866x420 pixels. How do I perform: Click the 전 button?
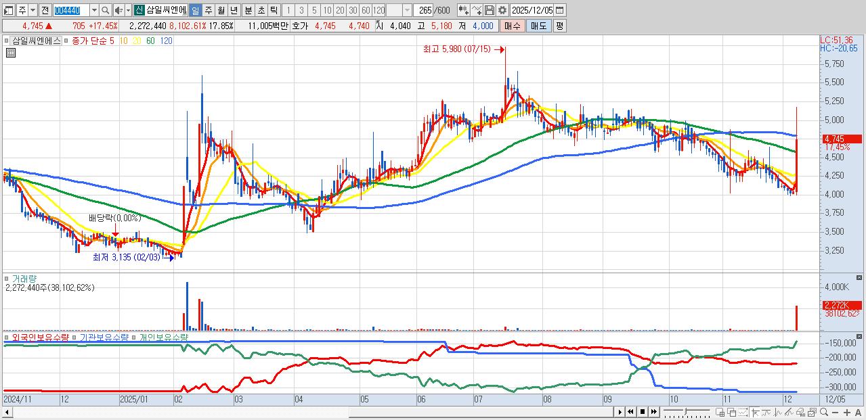point(45,10)
